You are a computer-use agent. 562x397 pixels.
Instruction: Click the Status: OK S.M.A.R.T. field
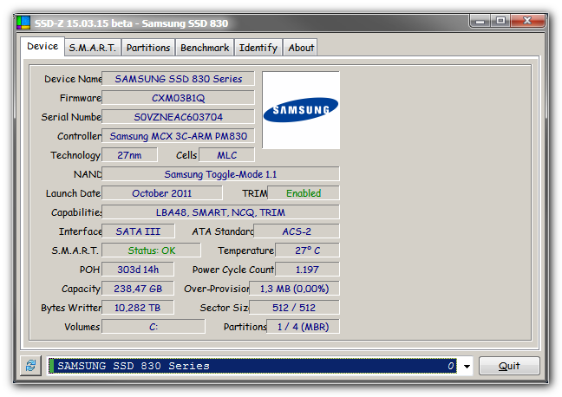click(x=151, y=251)
